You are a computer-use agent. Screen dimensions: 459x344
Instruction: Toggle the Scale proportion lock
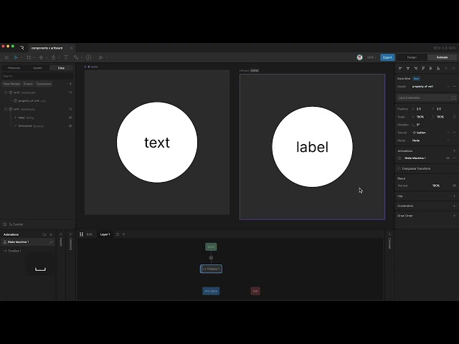[454, 117]
